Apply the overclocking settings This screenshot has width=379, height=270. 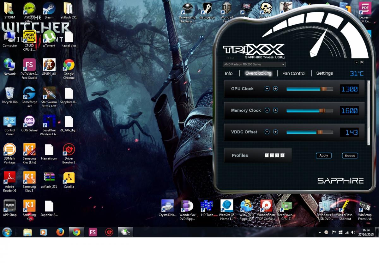coord(324,156)
